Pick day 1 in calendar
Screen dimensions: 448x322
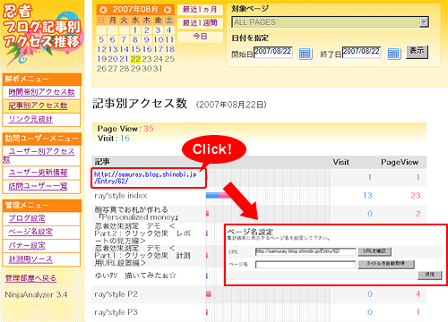(x=135, y=30)
